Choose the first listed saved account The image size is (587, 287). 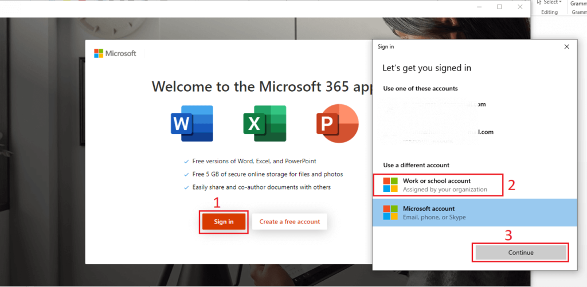pyautogui.click(x=475, y=107)
